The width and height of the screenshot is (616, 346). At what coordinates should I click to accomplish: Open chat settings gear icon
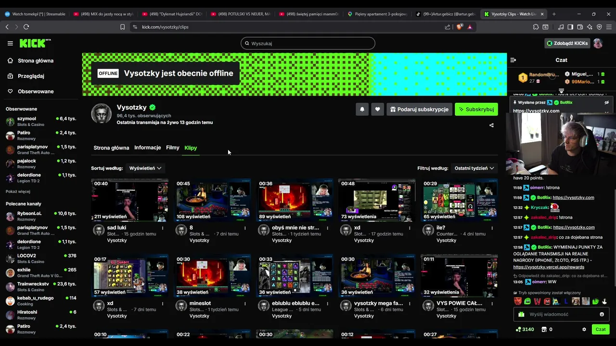point(584,330)
